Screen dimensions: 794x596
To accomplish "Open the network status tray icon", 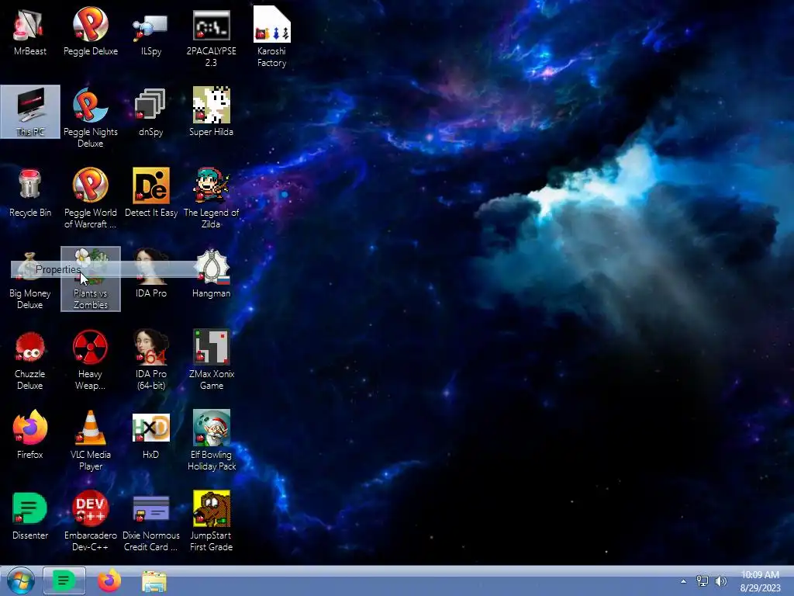I will (x=703, y=580).
